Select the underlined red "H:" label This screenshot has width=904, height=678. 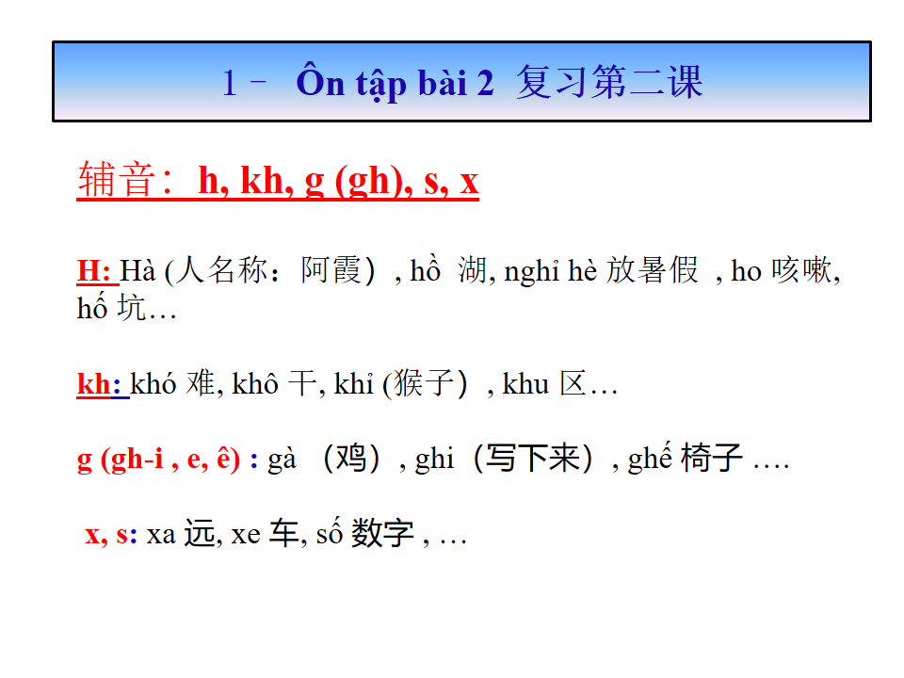click(x=95, y=272)
